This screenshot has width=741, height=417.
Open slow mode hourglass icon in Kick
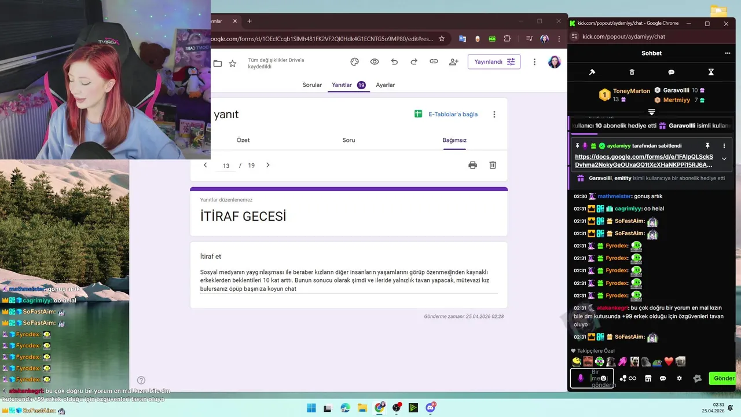click(x=711, y=72)
